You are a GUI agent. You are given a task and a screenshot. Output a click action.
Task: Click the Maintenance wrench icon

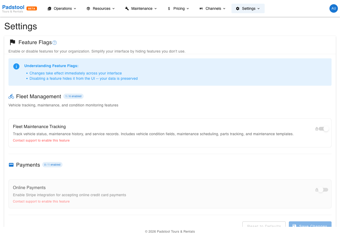pyautogui.click(x=127, y=8)
